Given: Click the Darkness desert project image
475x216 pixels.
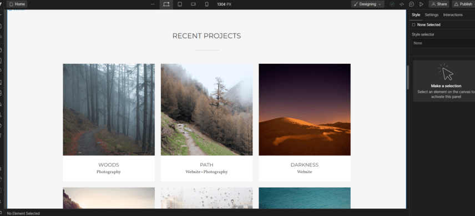Looking at the screenshot, I should [x=305, y=109].
